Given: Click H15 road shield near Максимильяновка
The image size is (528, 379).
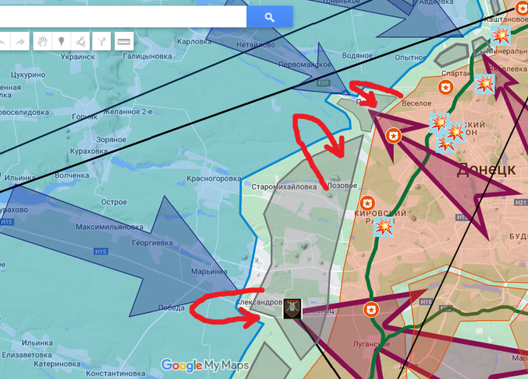Looking at the screenshot, I should pyautogui.click(x=101, y=252).
